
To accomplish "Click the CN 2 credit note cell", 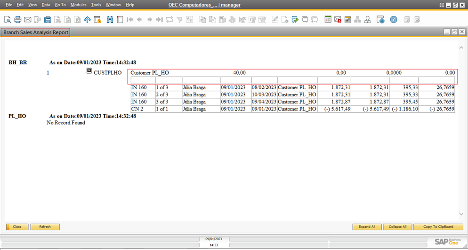I will coord(142,109).
